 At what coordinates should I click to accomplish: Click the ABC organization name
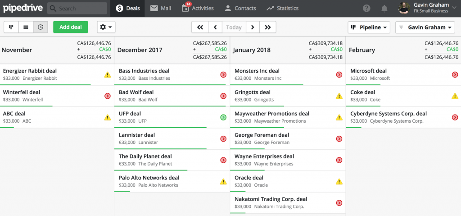tap(27, 121)
